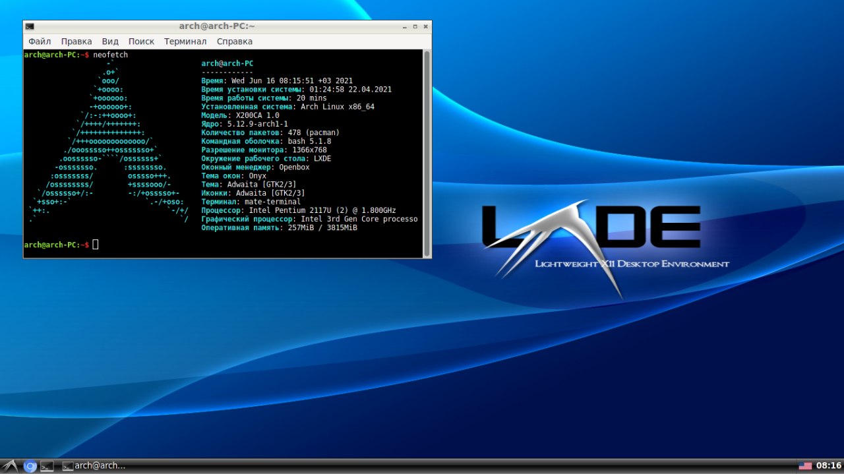
Task: Click the '20 mins' uptime value
Action: point(312,98)
